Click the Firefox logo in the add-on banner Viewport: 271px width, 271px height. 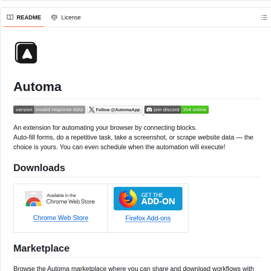(x=128, y=199)
